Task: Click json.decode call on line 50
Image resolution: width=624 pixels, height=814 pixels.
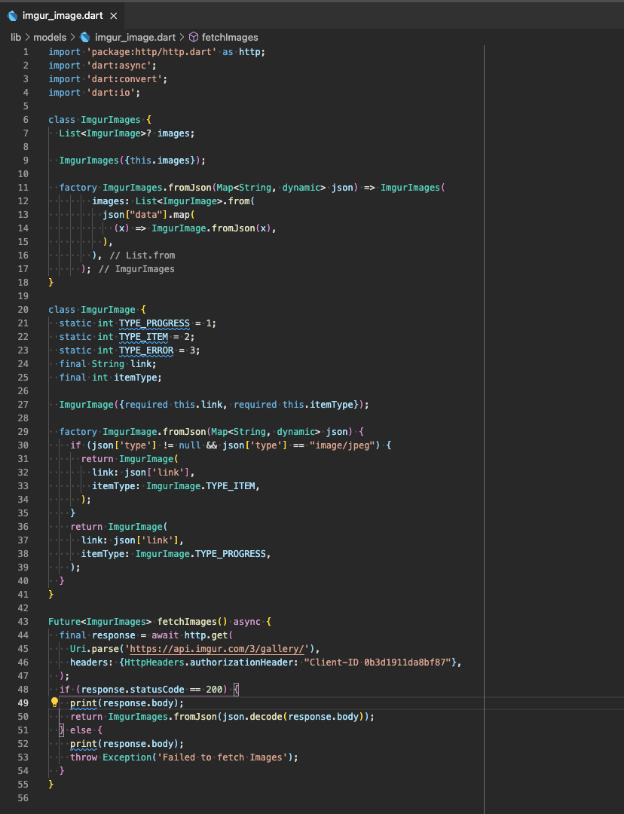Action: tap(252, 717)
